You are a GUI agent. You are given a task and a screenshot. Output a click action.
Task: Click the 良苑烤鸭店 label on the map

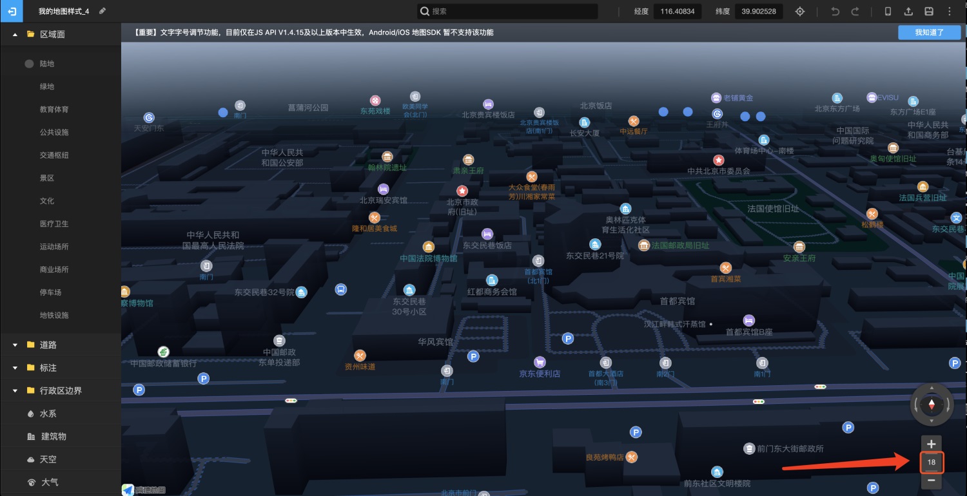(x=605, y=457)
